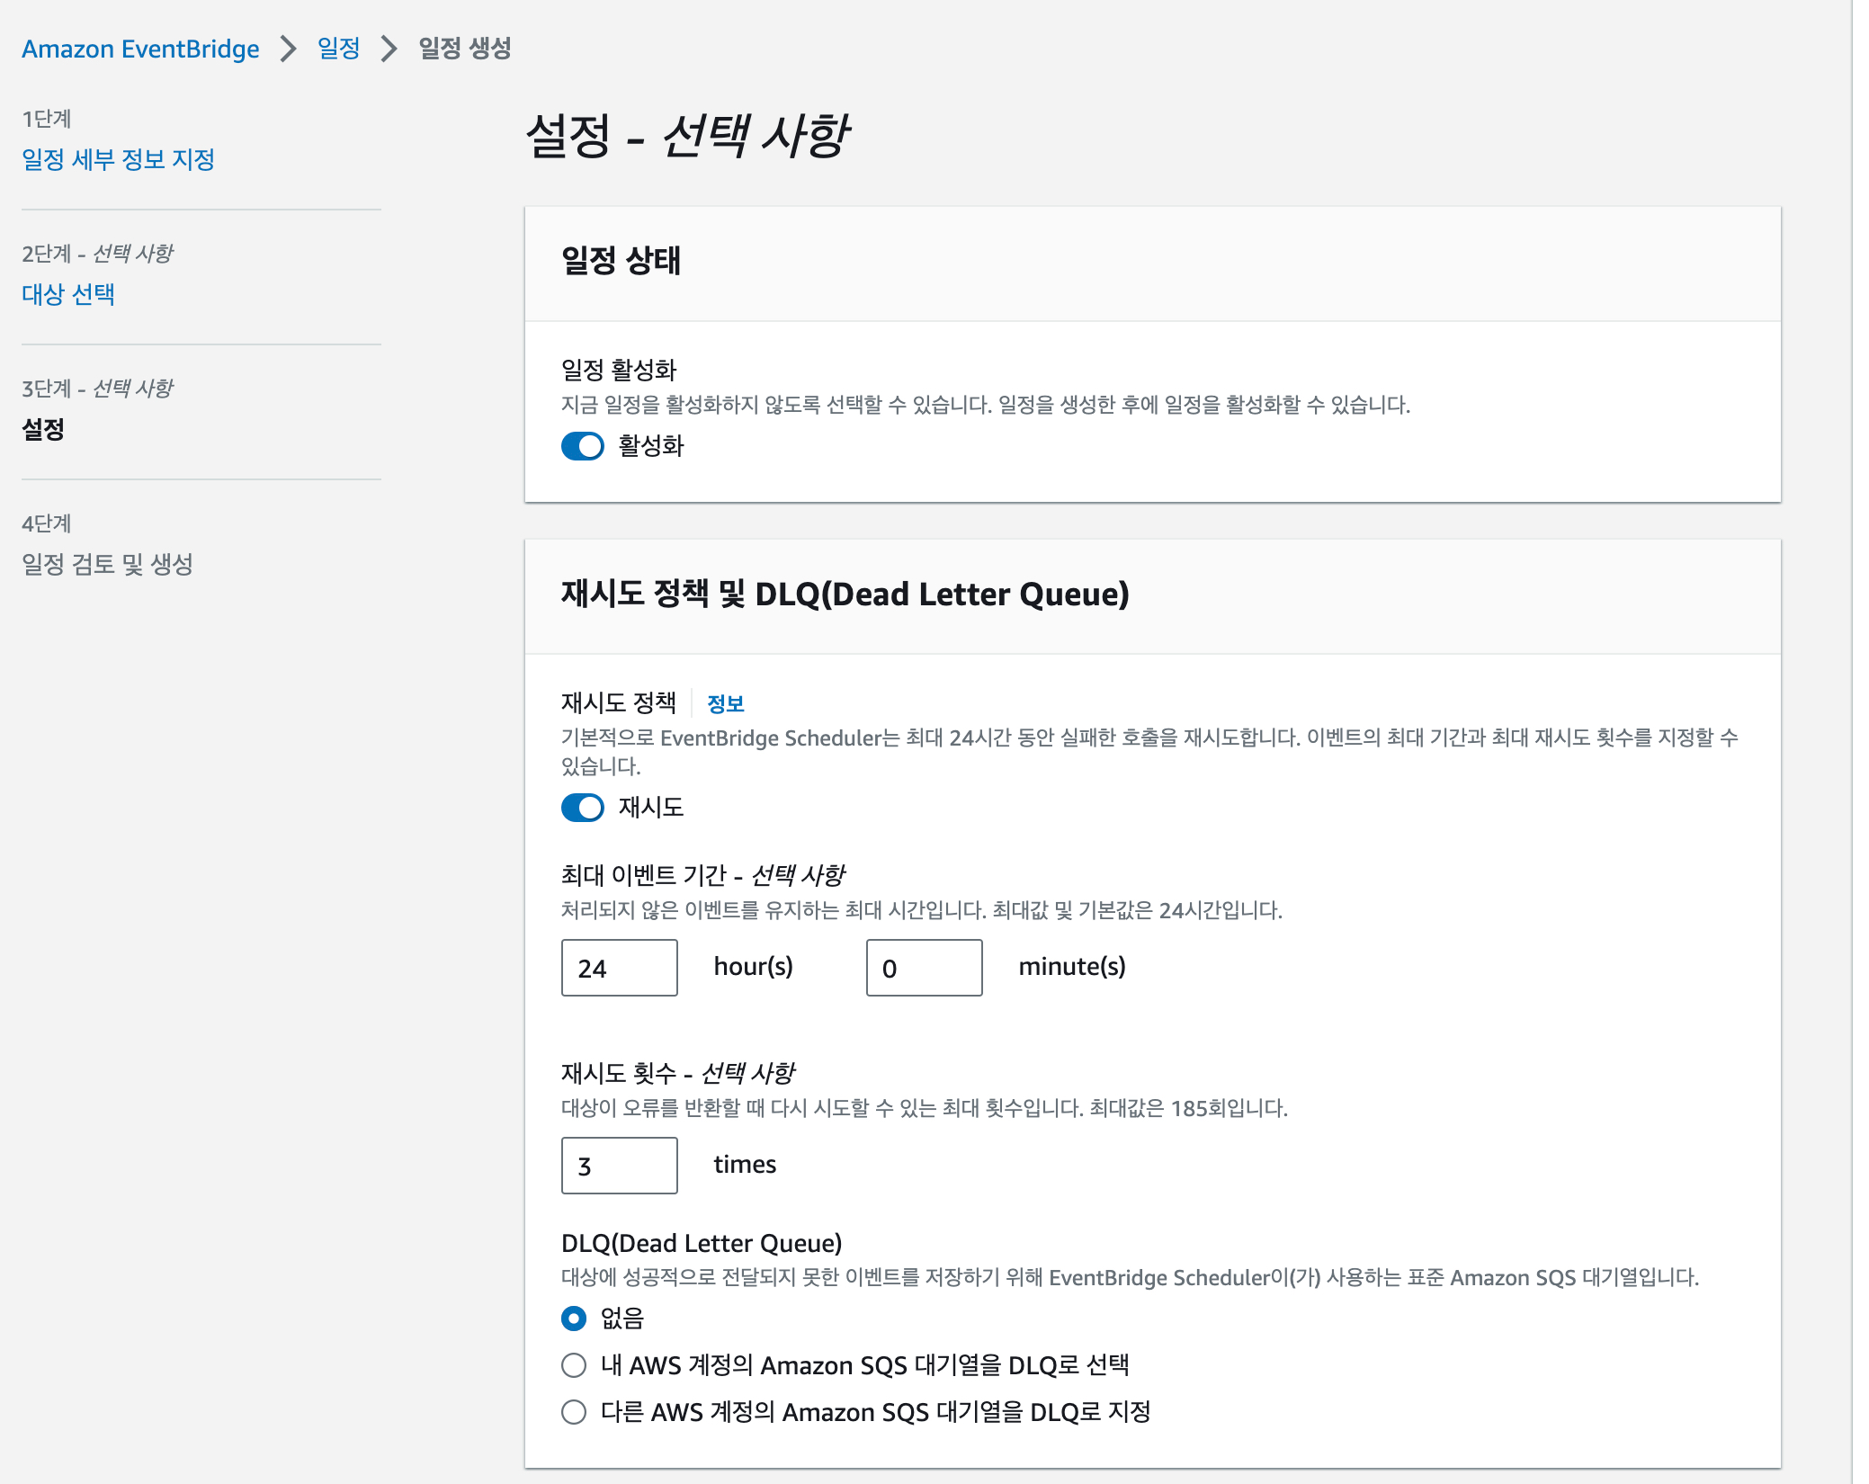Open the 일정 breadcrumb link
This screenshot has height=1484, width=1869.
[x=338, y=49]
